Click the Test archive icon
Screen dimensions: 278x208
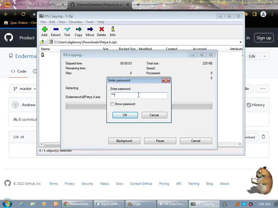pos(67,31)
